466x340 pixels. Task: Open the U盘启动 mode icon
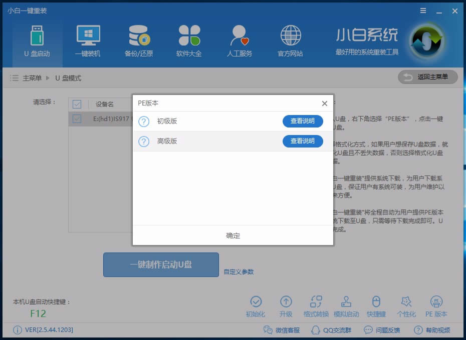(37, 40)
